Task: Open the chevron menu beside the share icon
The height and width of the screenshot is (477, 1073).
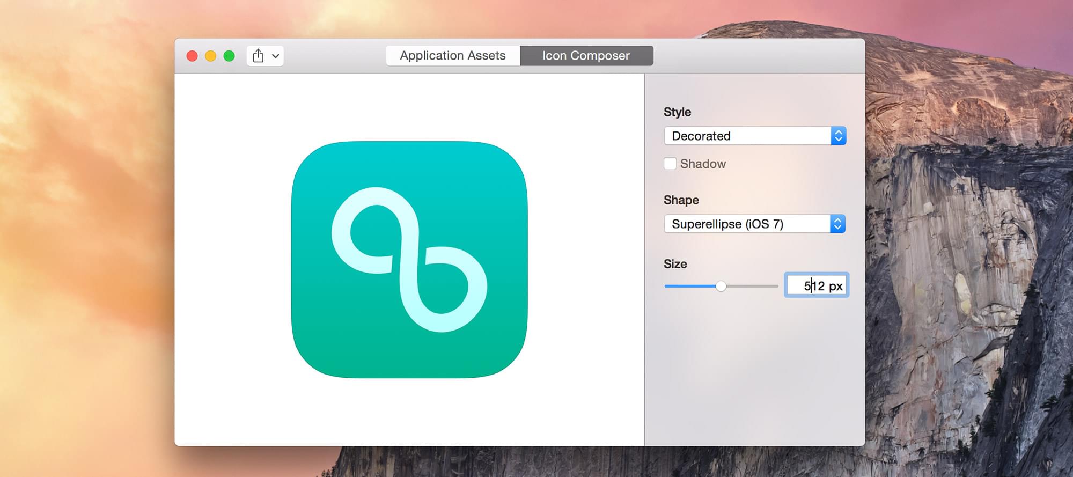Action: click(275, 56)
